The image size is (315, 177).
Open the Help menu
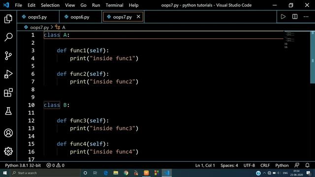click(x=133, y=5)
